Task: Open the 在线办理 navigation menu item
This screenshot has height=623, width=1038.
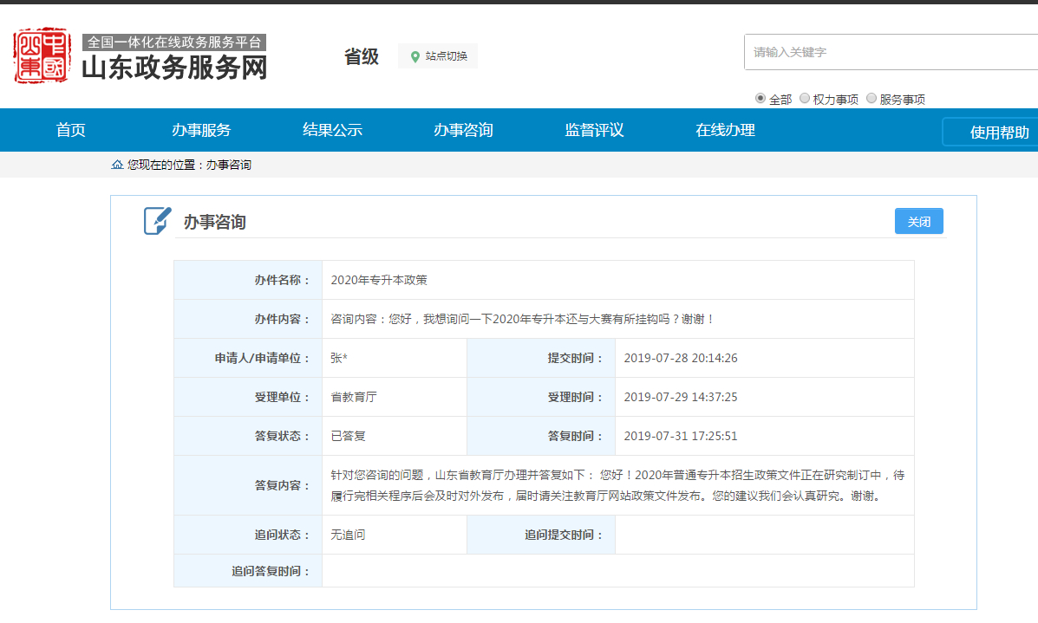Action: (x=725, y=130)
